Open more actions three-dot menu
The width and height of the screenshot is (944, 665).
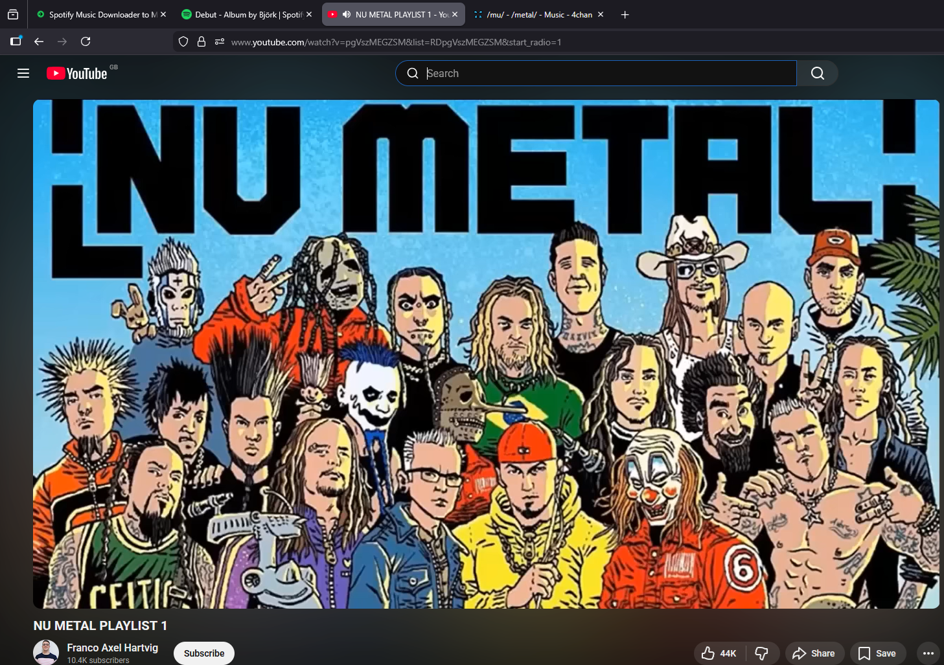(x=928, y=653)
